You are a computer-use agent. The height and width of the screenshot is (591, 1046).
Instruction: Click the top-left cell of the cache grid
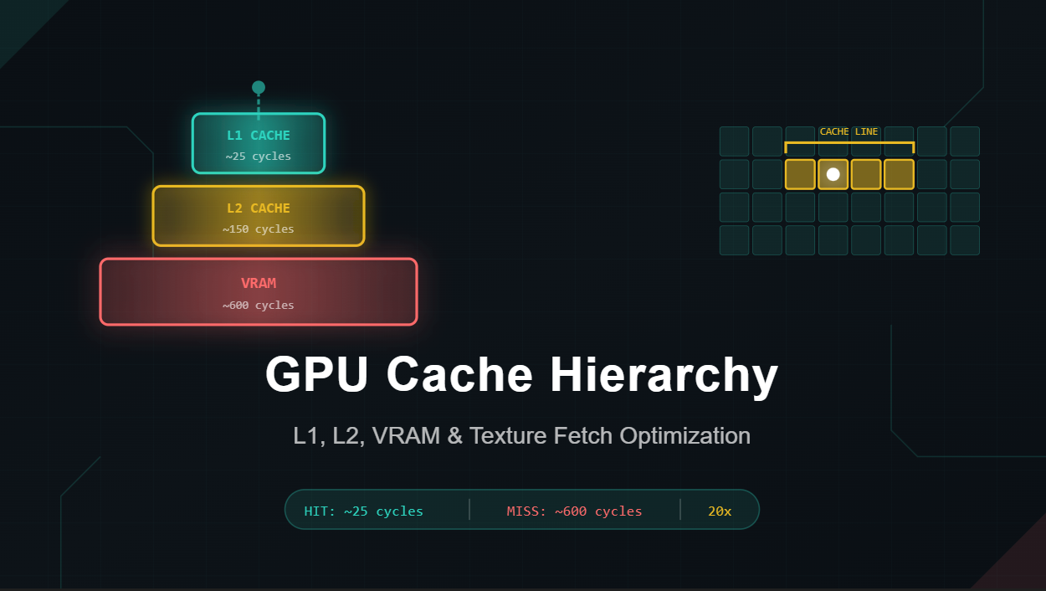coord(734,141)
